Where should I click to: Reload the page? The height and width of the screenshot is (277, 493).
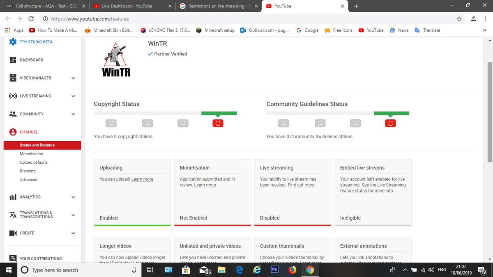tap(31, 19)
